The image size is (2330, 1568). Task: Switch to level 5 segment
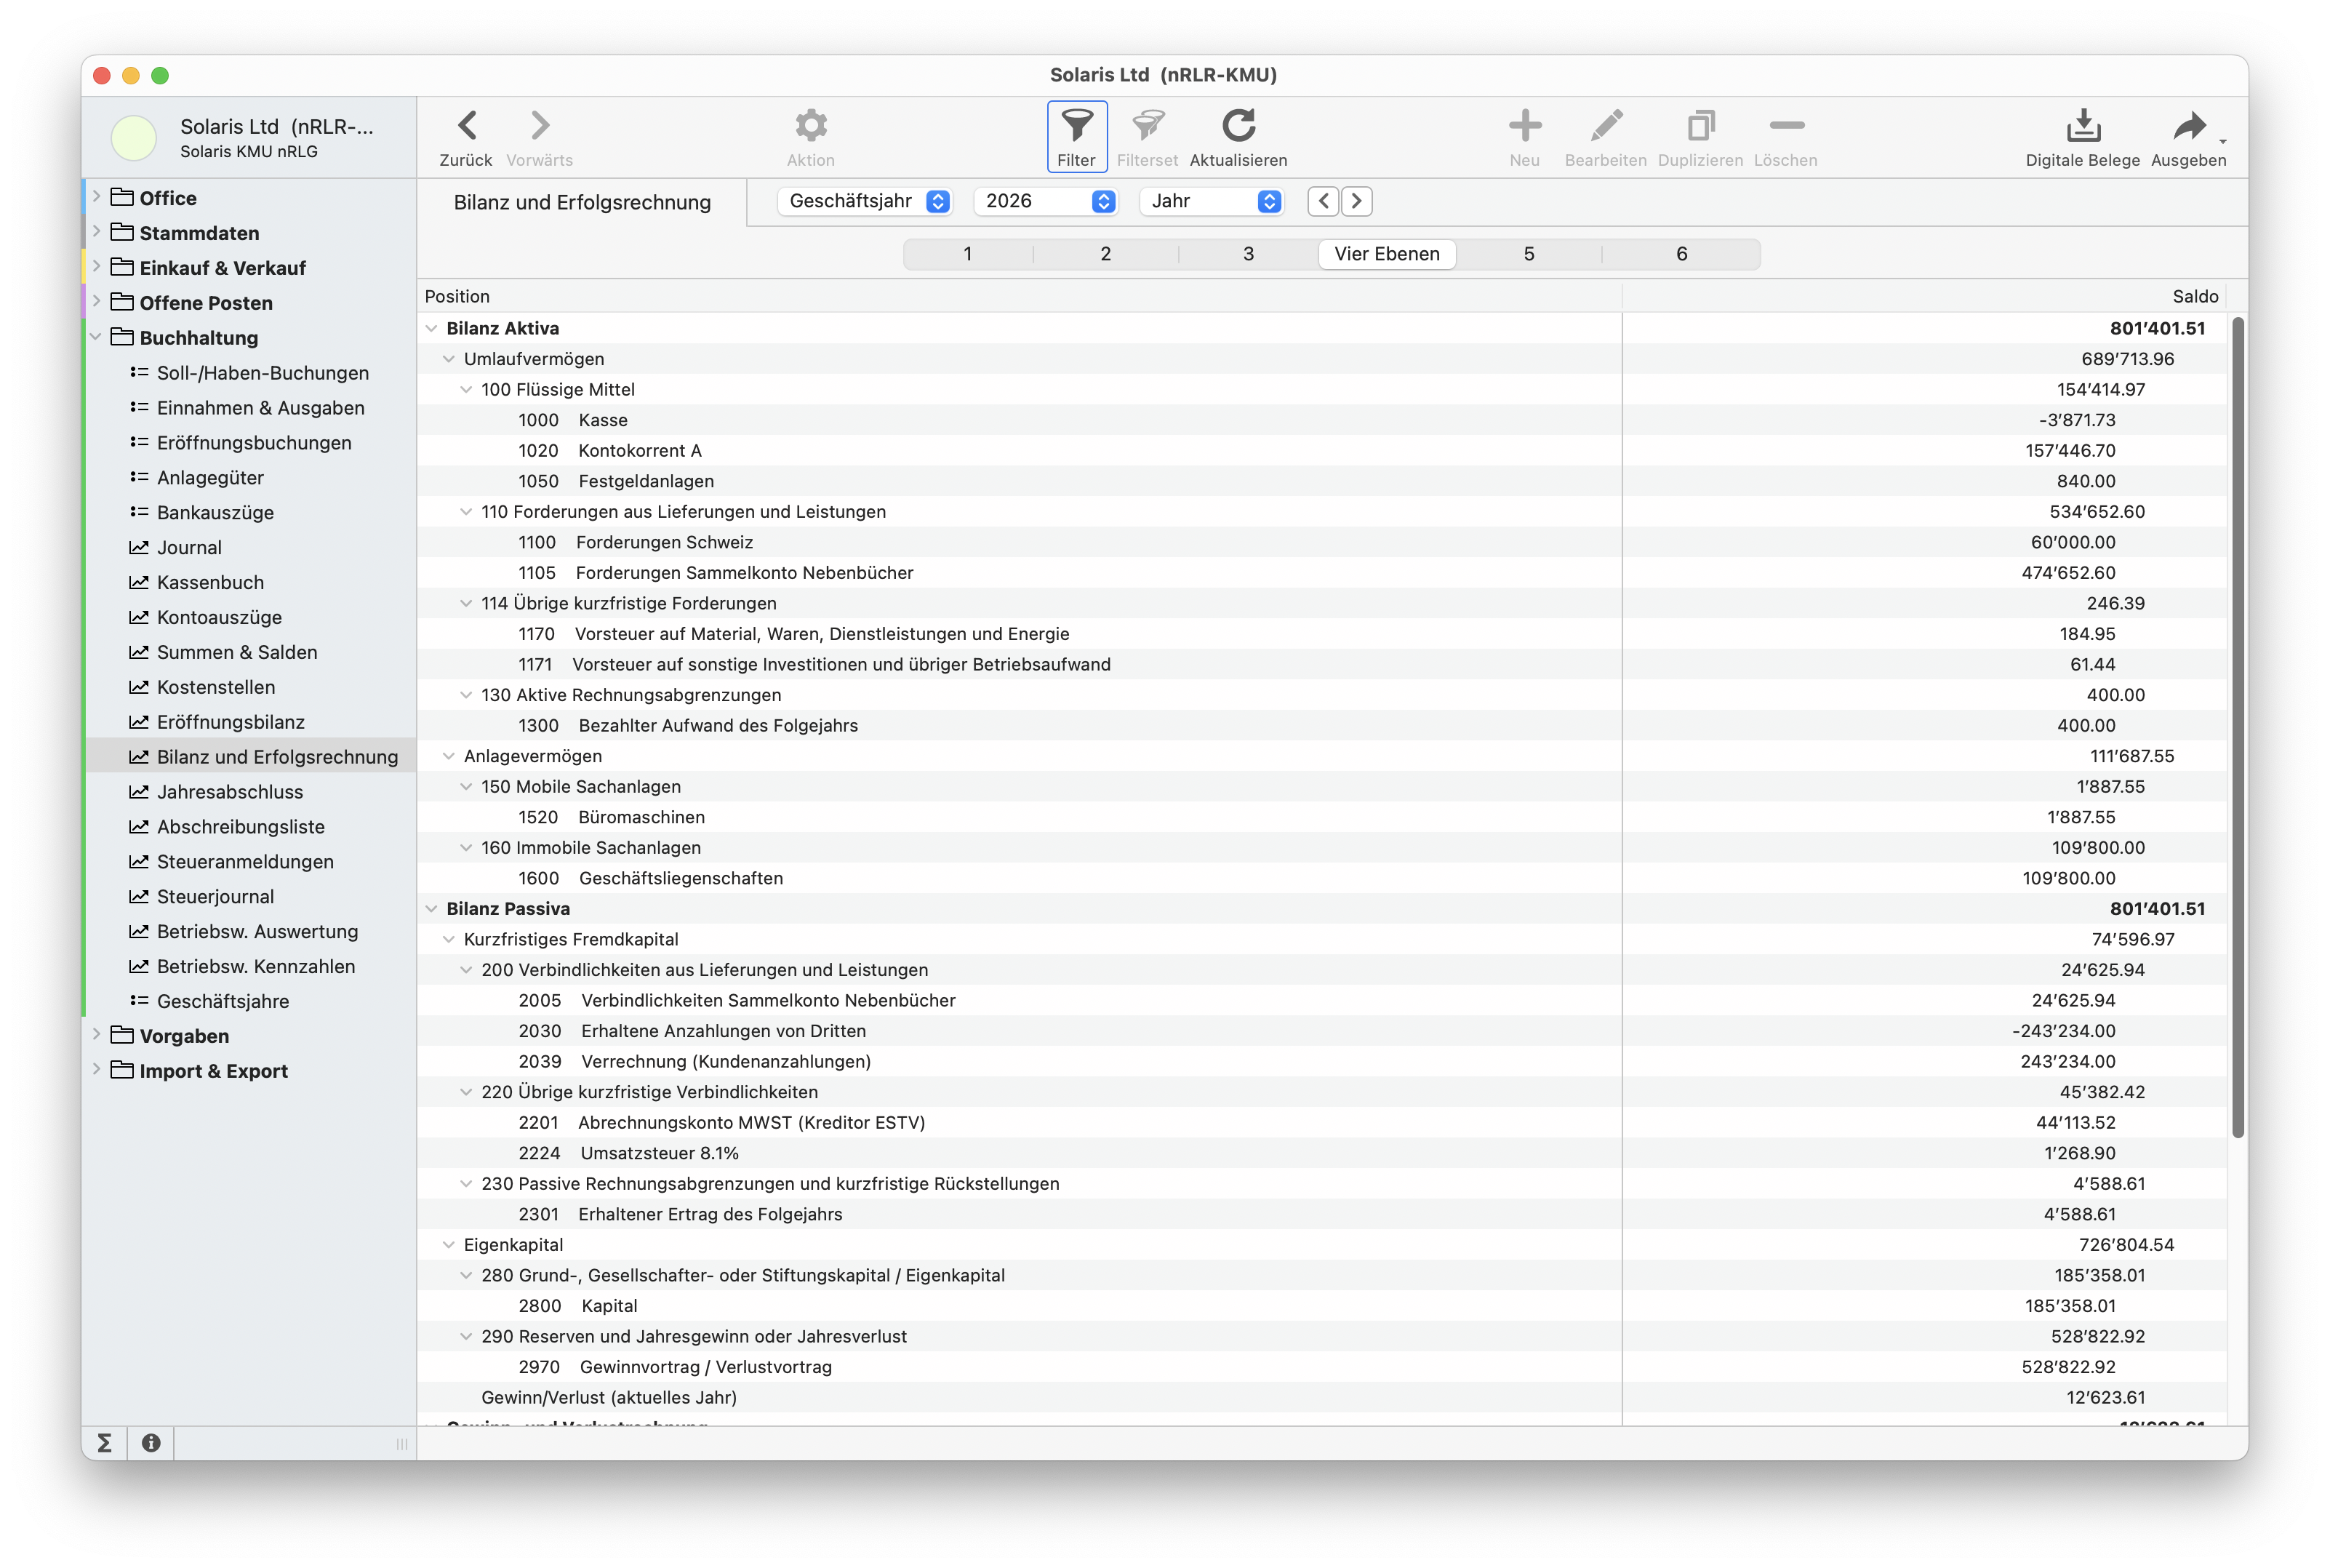1528,254
